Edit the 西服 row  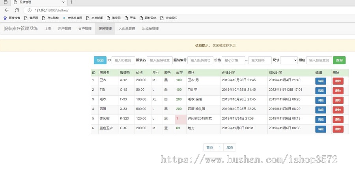tap(321, 110)
